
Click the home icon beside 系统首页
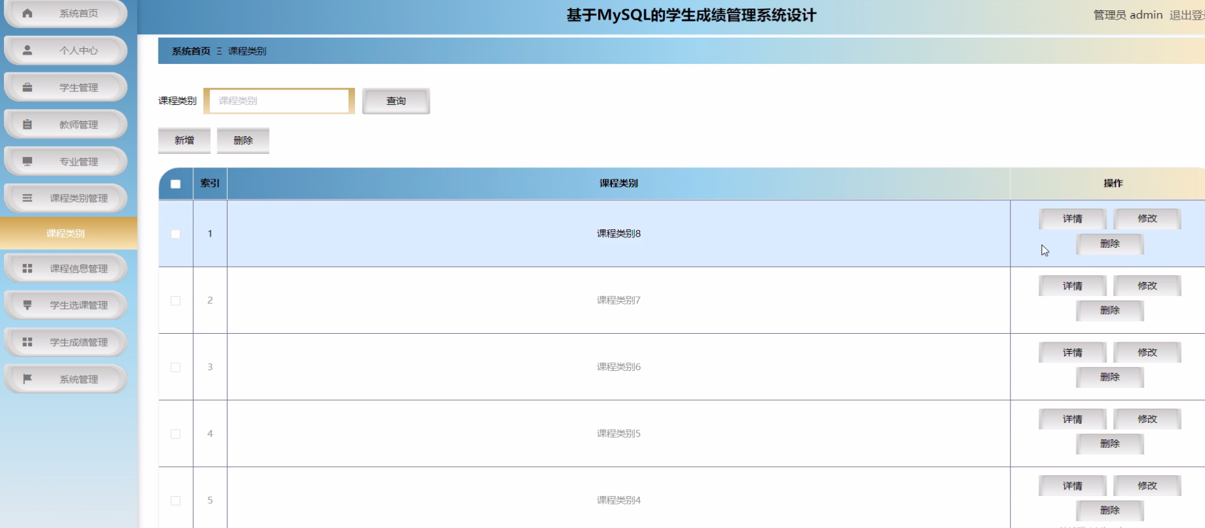(x=27, y=13)
